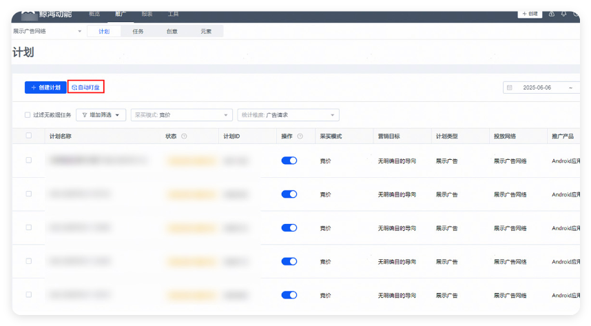Screen dimensions: 591x326
Task: Switch to the 创意 tab
Action: tap(172, 31)
